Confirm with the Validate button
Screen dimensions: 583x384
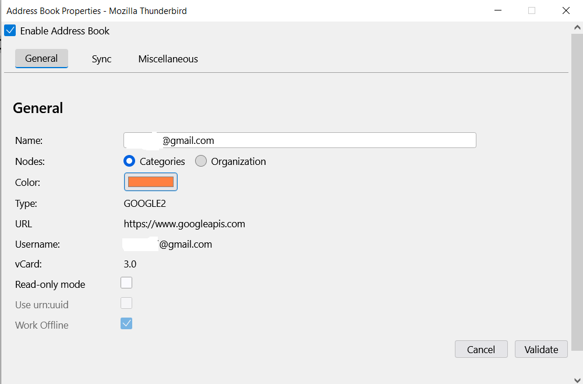(541, 350)
